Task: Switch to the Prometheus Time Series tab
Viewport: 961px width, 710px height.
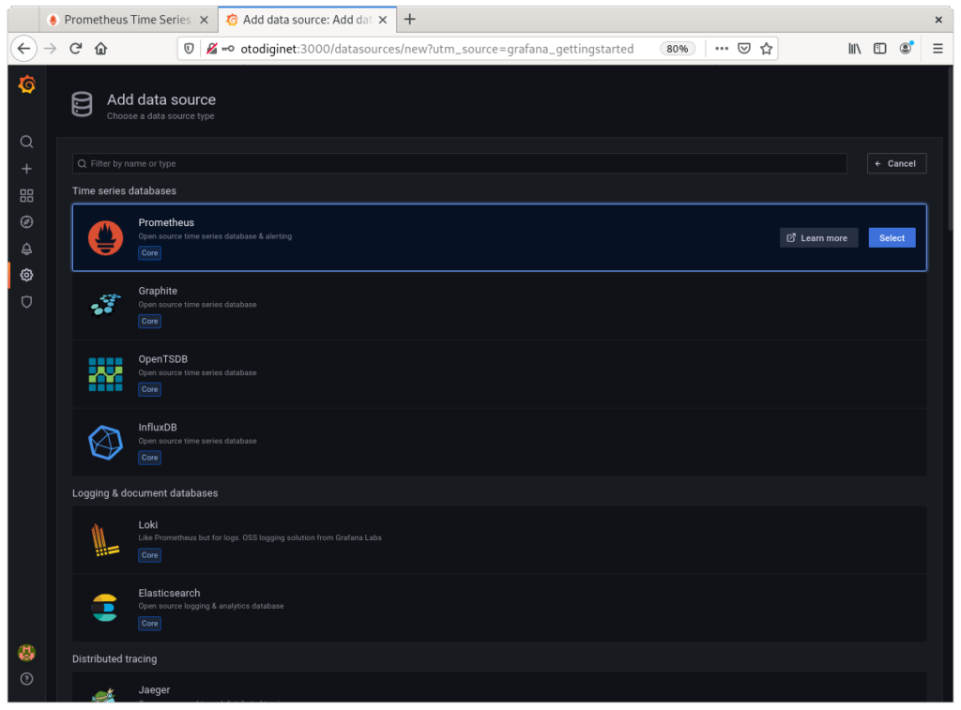Action: tap(128, 20)
